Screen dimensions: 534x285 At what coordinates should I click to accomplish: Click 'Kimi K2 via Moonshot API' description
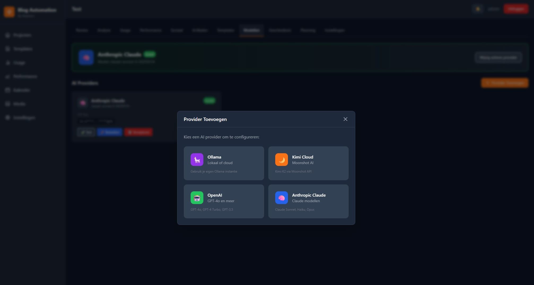[293, 171]
